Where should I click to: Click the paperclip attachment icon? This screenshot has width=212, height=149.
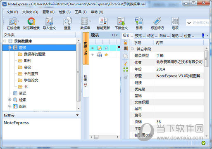(203, 35)
